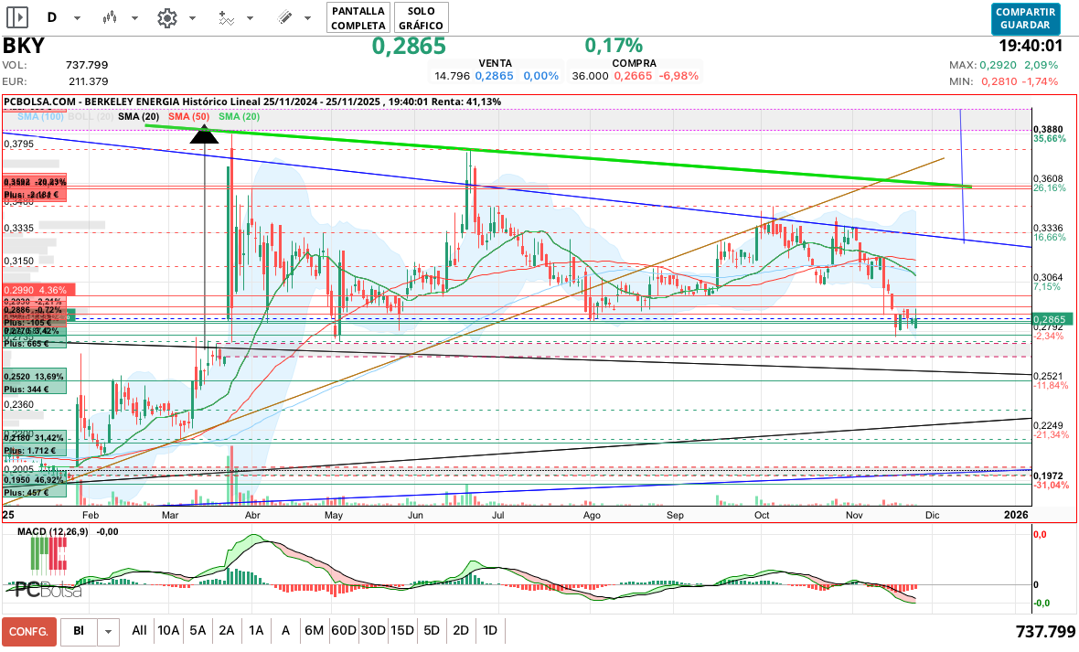The image size is (1079, 652).
Task: Select the 10A time range
Action: (x=168, y=630)
